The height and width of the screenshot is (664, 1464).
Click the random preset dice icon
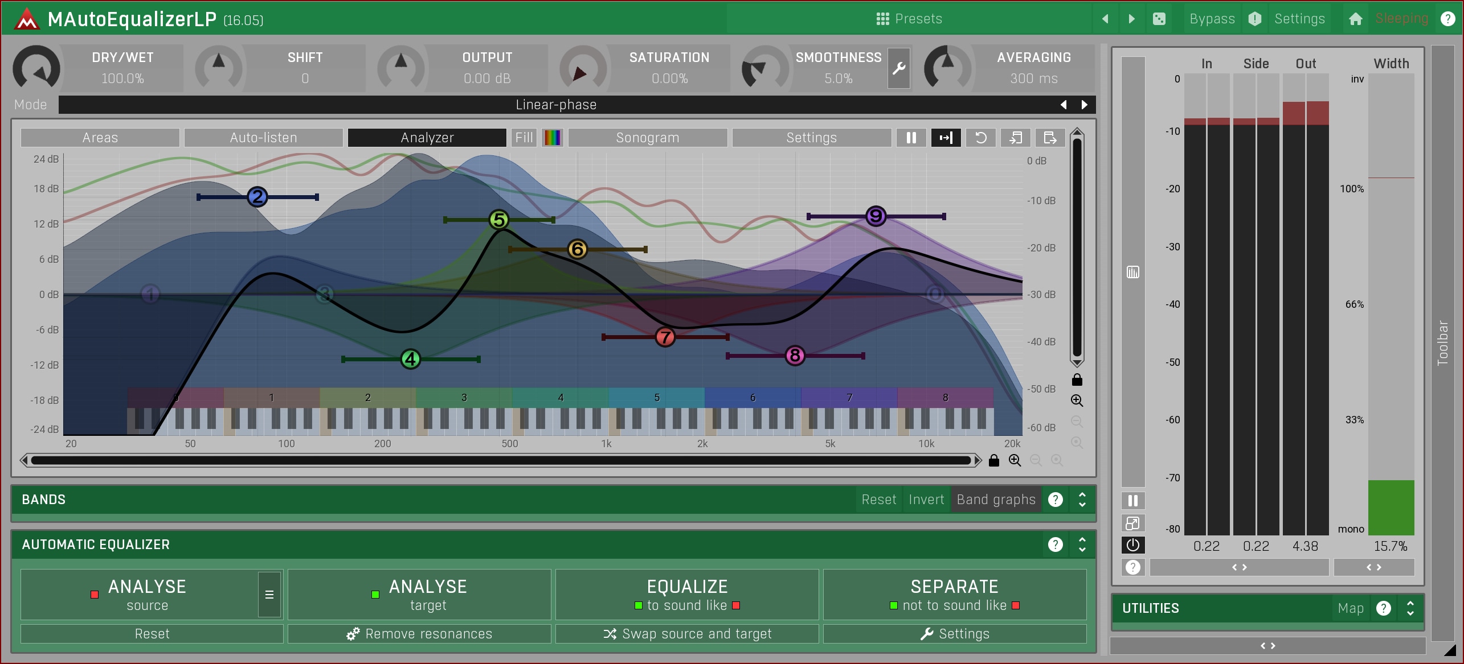pyautogui.click(x=1159, y=19)
